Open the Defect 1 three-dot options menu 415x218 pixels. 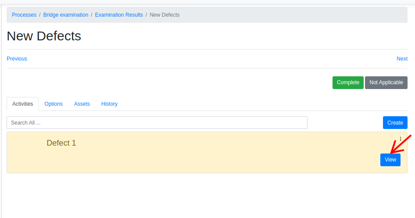[x=401, y=139]
